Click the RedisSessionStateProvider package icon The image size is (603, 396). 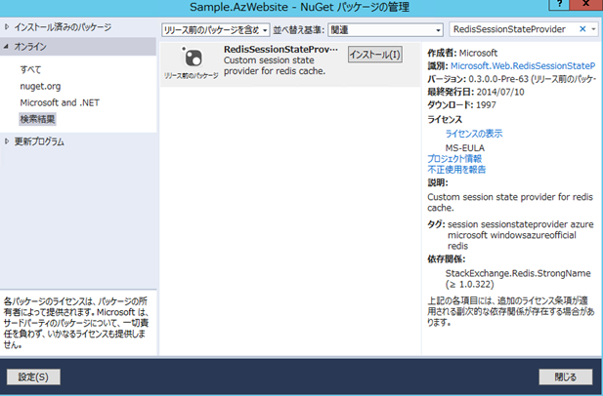click(x=192, y=57)
